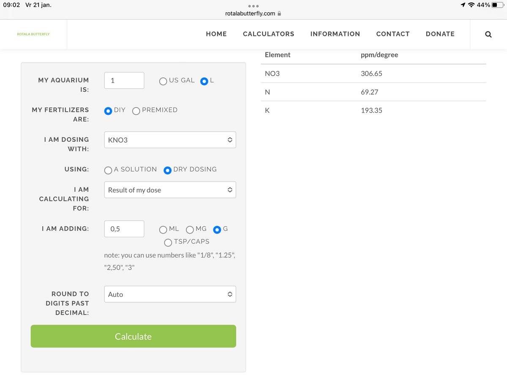Select the A SOLUTION dosing method

click(108, 170)
